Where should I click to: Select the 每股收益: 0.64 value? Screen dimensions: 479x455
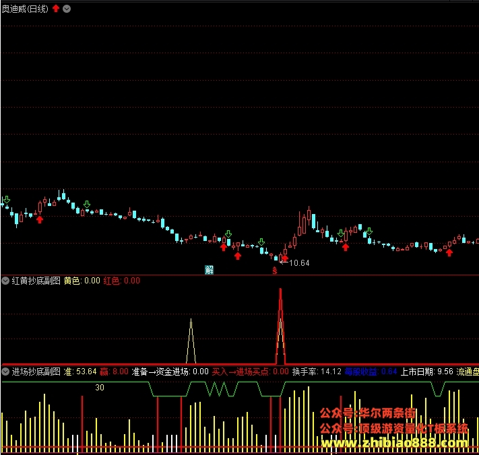[x=371, y=372]
